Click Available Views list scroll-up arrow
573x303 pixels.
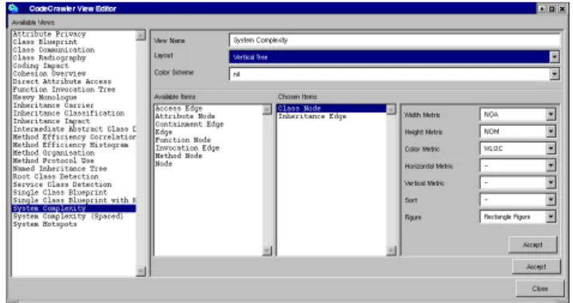(141, 35)
